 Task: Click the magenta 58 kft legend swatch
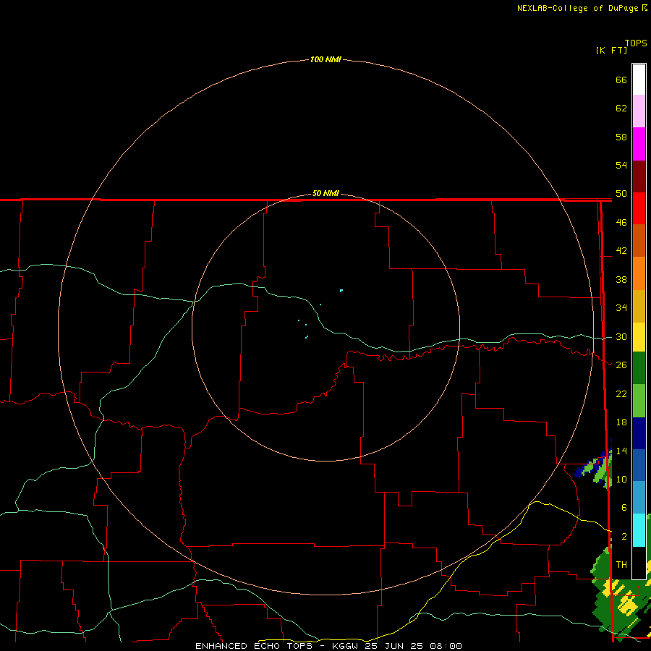tap(639, 144)
